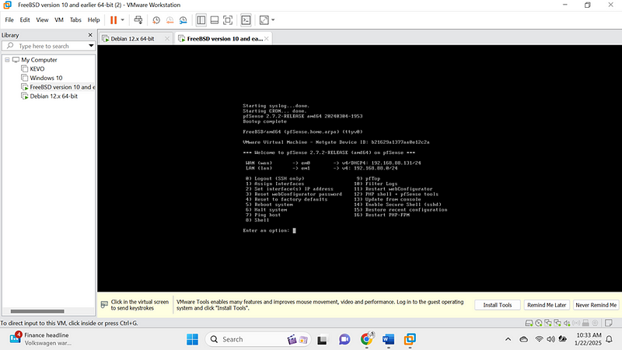Switch to the FreeBSD version 10 tab

point(225,38)
